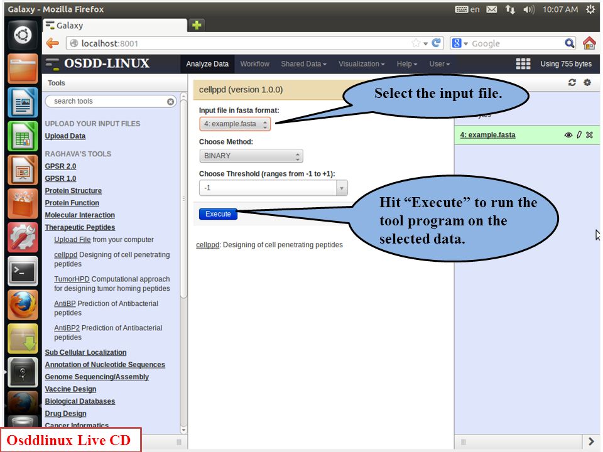This screenshot has width=603, height=452.
Task: Collapse the history panel with right chevron
Action: [591, 442]
